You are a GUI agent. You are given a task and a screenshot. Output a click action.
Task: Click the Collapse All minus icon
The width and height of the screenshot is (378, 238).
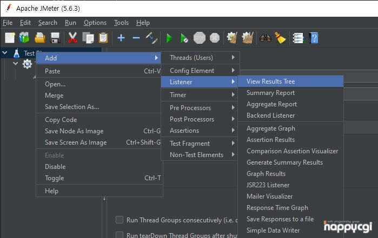pyautogui.click(x=136, y=38)
